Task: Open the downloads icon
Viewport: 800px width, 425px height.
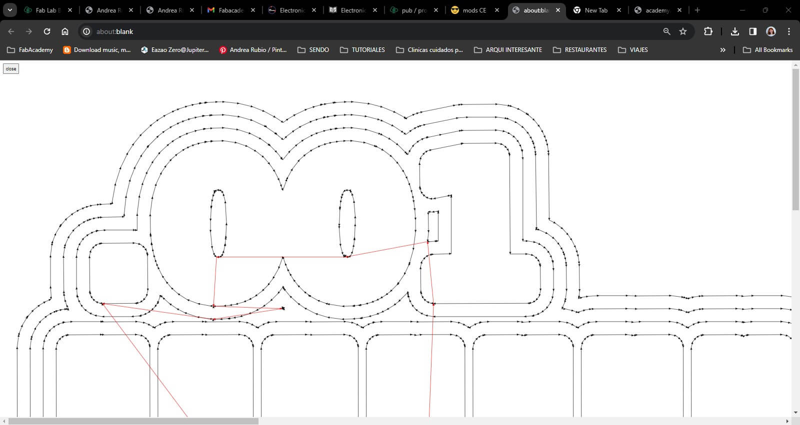Action: tap(735, 31)
